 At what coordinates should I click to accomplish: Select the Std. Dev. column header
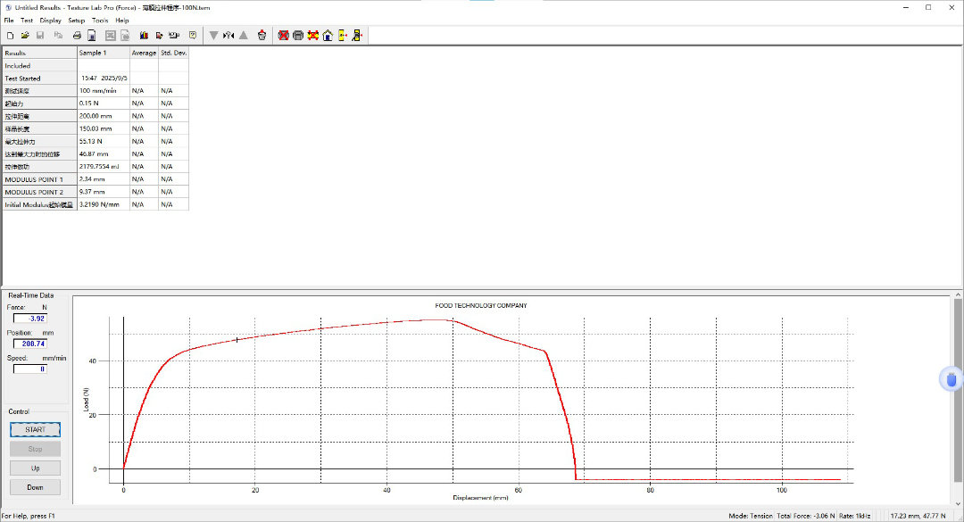[173, 53]
